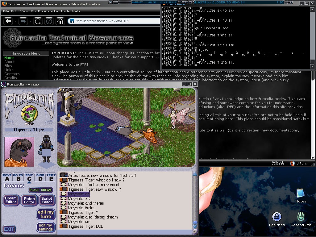Switch to the DIGO D tab
This screenshot has width=316, height=237.
(x=40, y=177)
